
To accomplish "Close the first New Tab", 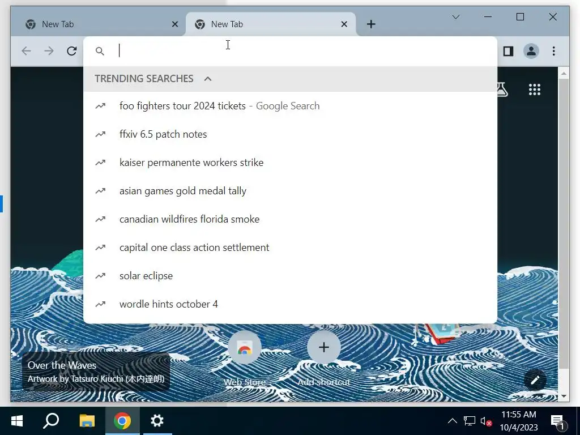I will [175, 24].
